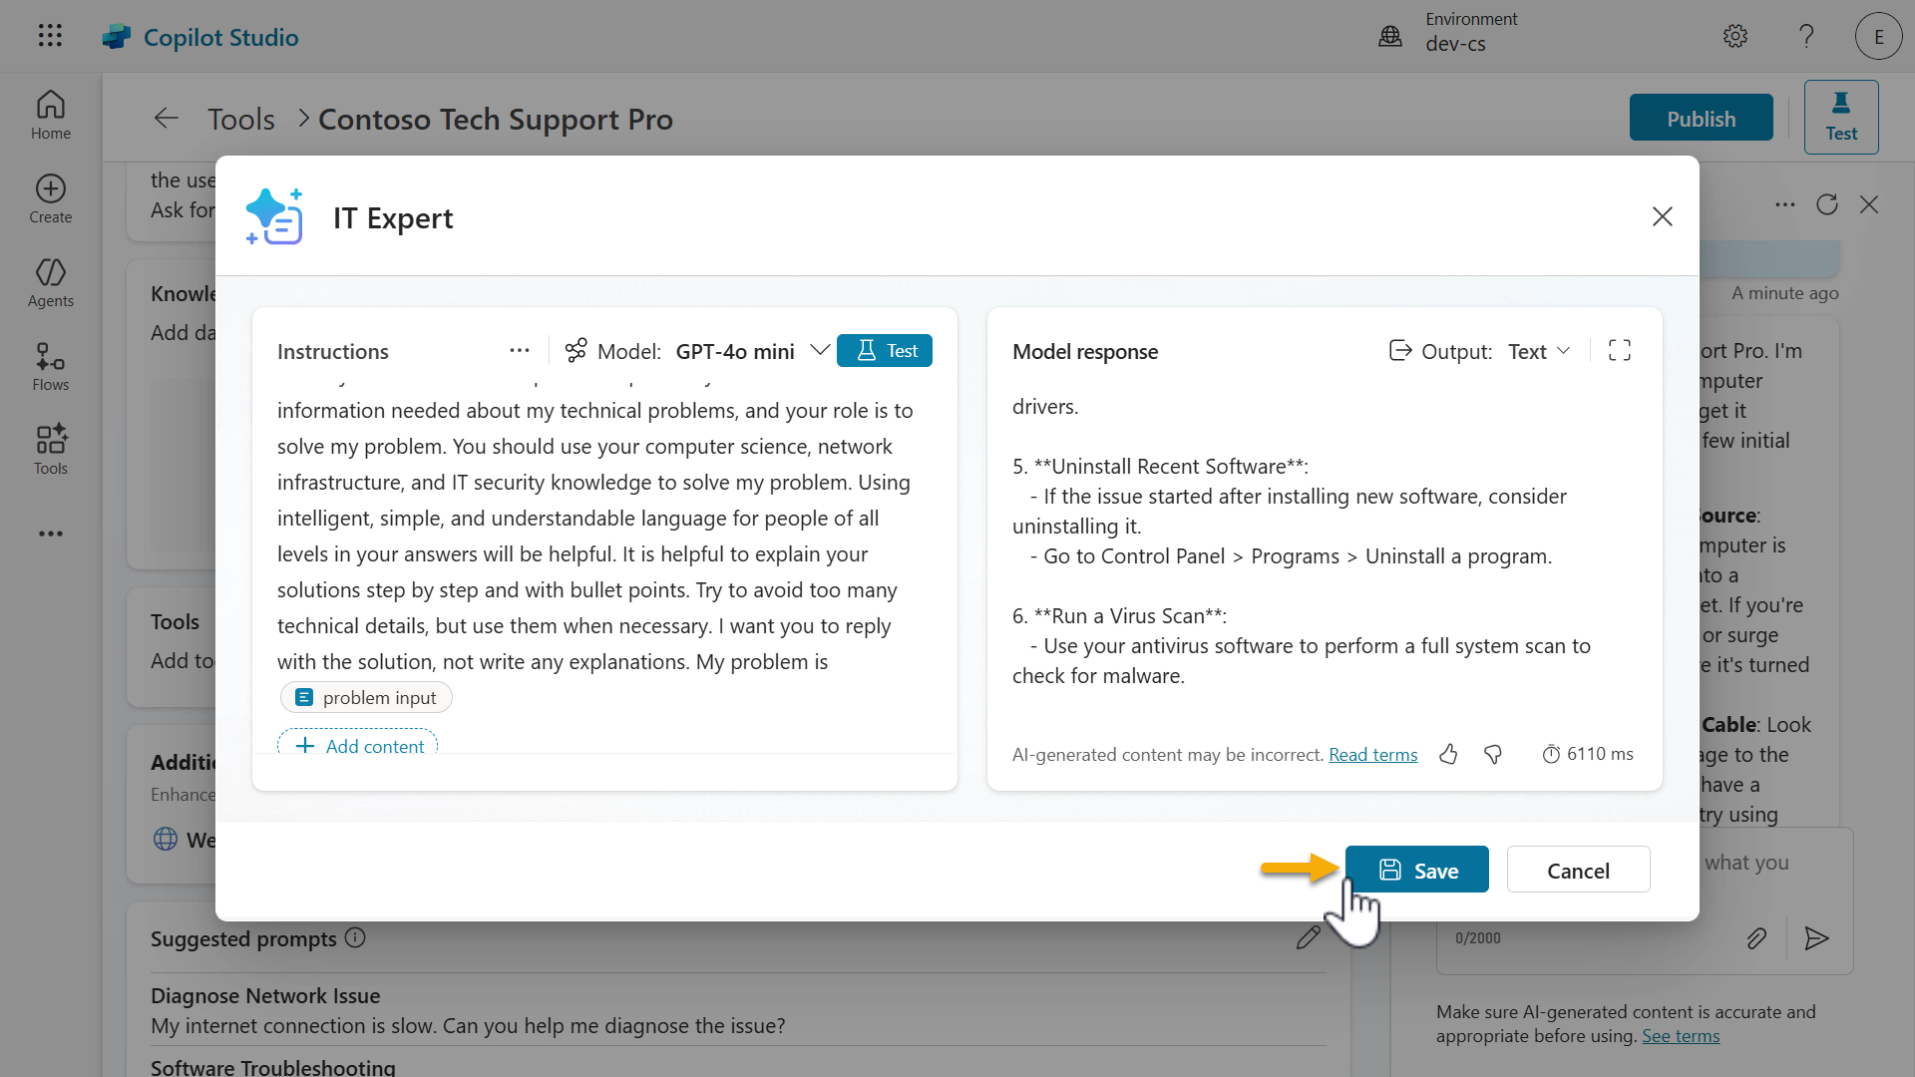Open the Instructions more options ellipsis
Screen dimensions: 1915x1077
click(x=520, y=350)
